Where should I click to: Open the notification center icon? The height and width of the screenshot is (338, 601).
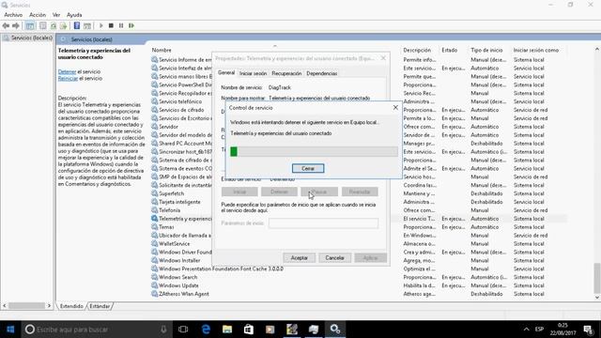click(x=588, y=330)
